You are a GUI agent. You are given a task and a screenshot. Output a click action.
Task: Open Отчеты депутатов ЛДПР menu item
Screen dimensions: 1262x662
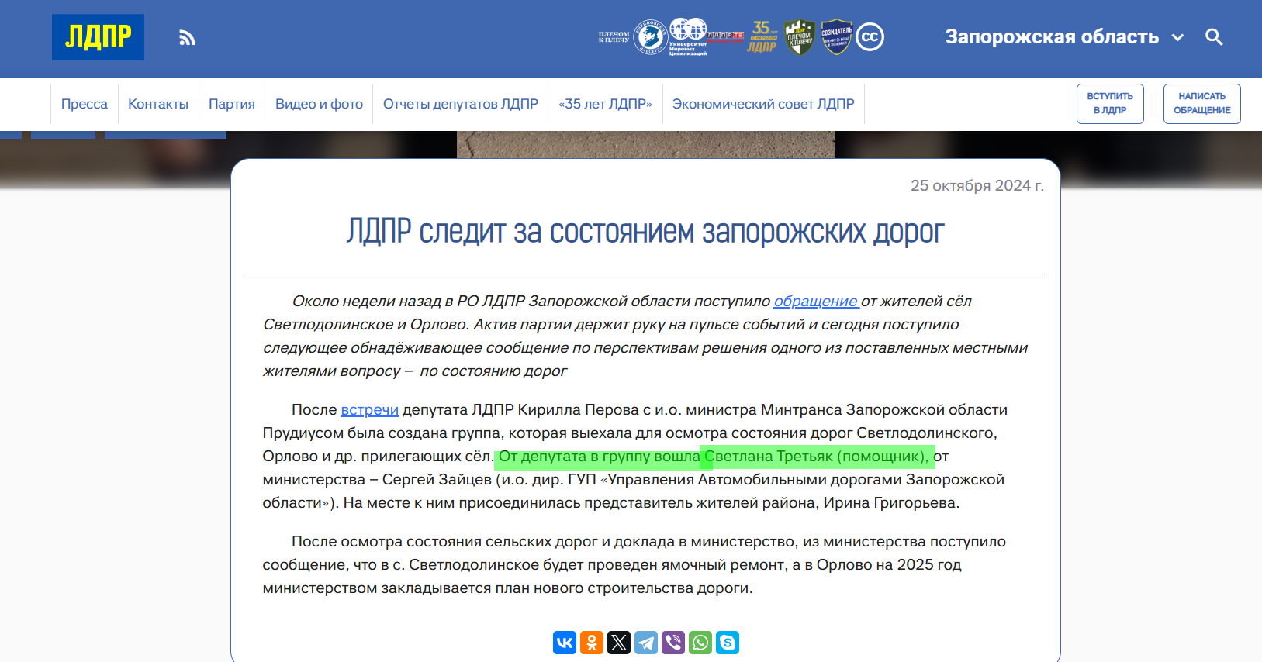tap(461, 104)
